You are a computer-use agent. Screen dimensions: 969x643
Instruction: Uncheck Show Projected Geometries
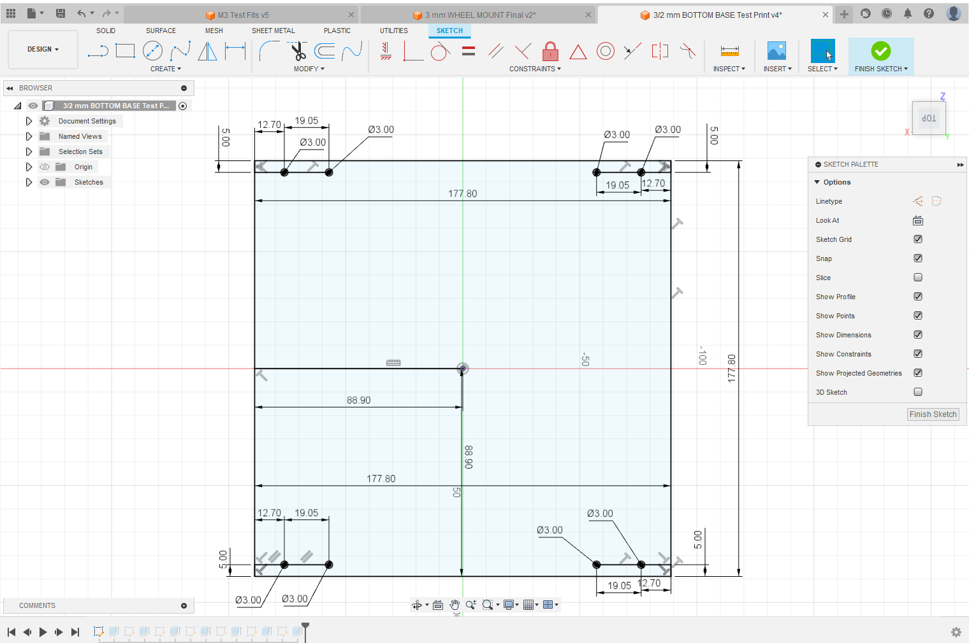click(x=918, y=373)
